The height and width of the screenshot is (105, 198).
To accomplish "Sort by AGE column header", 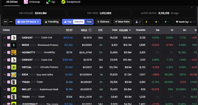I will point(100,30).
